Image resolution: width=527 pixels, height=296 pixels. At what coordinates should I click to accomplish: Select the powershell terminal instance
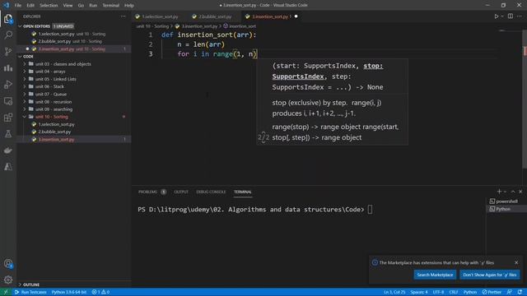click(506, 201)
